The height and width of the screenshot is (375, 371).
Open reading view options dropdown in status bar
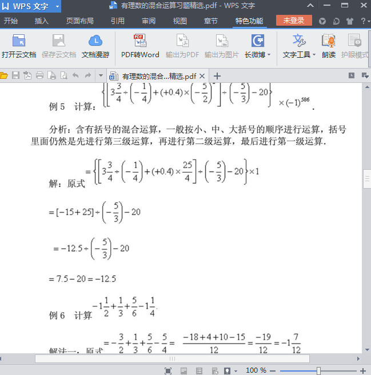pyautogui.click(x=236, y=371)
